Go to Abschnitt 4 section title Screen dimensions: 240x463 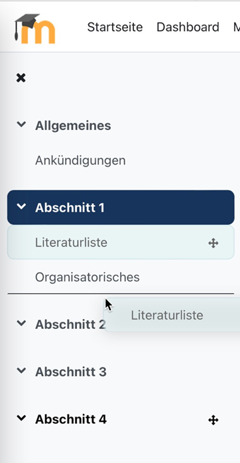71,420
